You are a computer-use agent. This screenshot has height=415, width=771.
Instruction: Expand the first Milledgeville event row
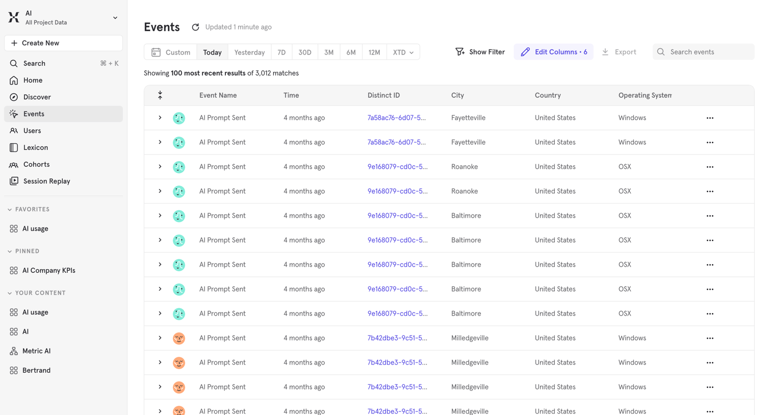[160, 338]
